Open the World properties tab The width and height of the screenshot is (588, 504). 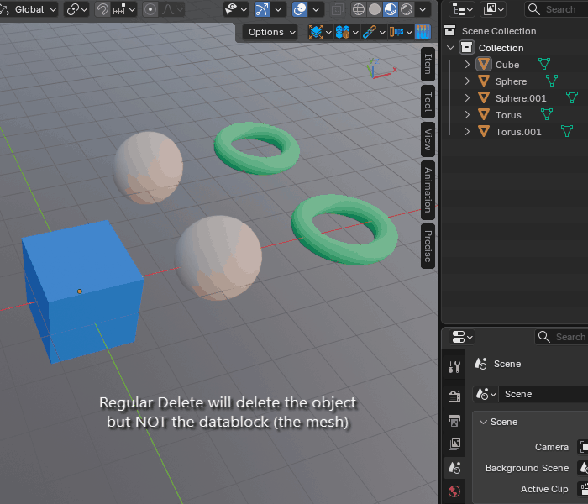454,491
